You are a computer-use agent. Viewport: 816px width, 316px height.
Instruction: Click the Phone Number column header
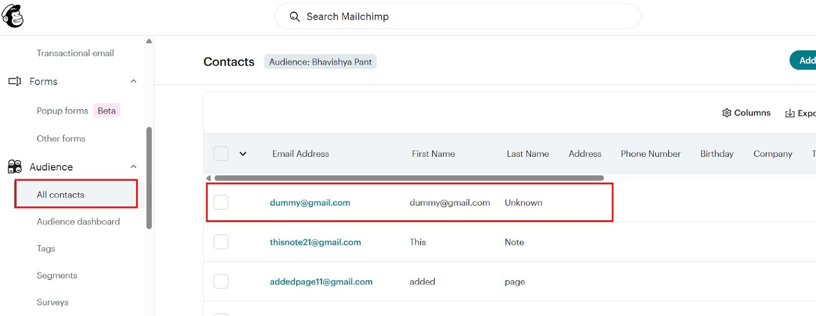(650, 154)
